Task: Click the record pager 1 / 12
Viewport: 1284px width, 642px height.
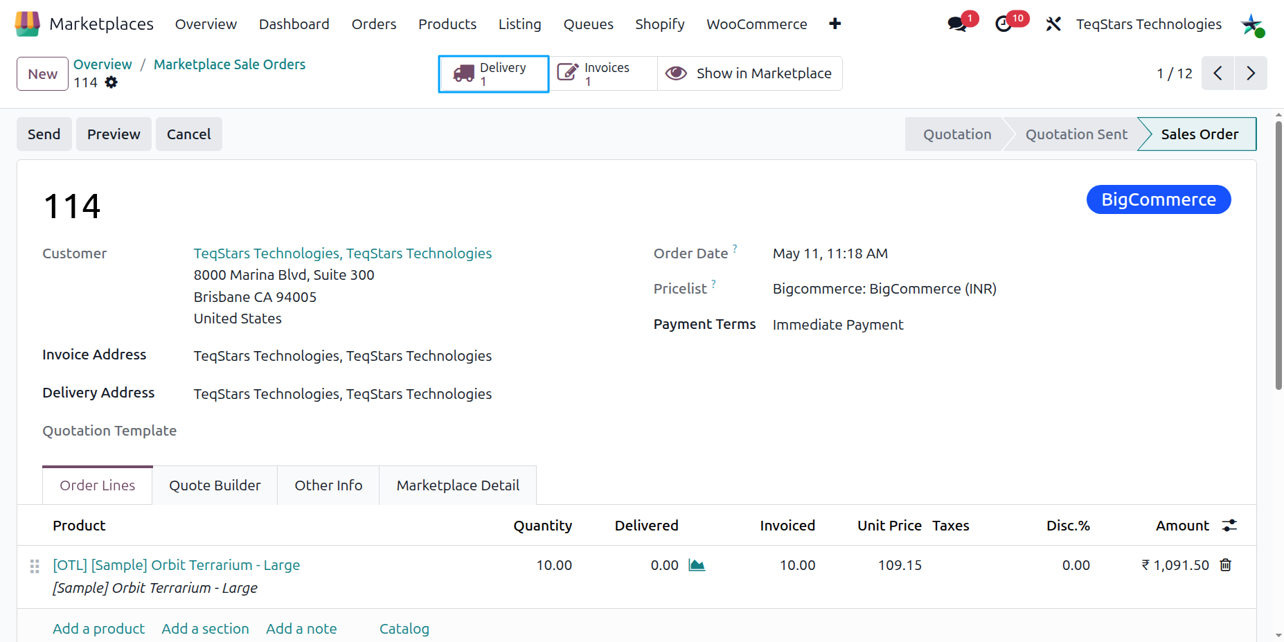Action: pyautogui.click(x=1175, y=73)
